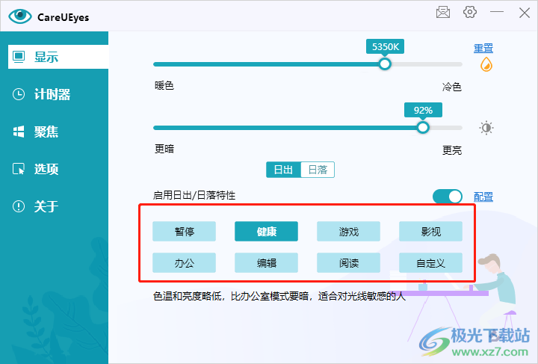The height and width of the screenshot is (364, 538).
Task: Click the cursor icon beside 选项
Action: [x=19, y=169]
